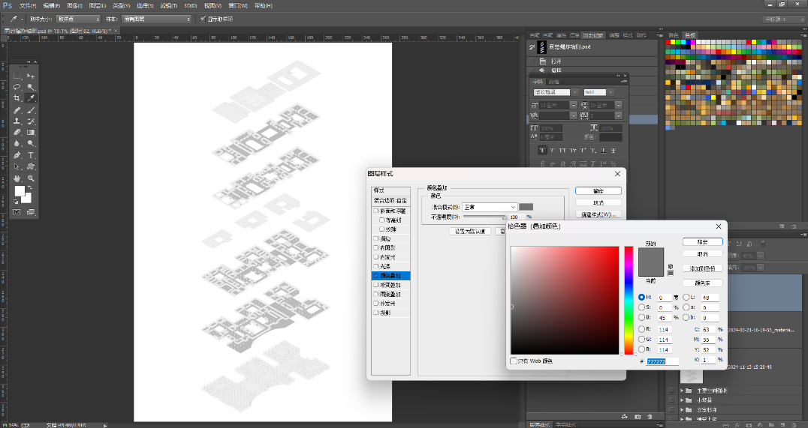Open 取样大小 dropdown

pos(78,19)
